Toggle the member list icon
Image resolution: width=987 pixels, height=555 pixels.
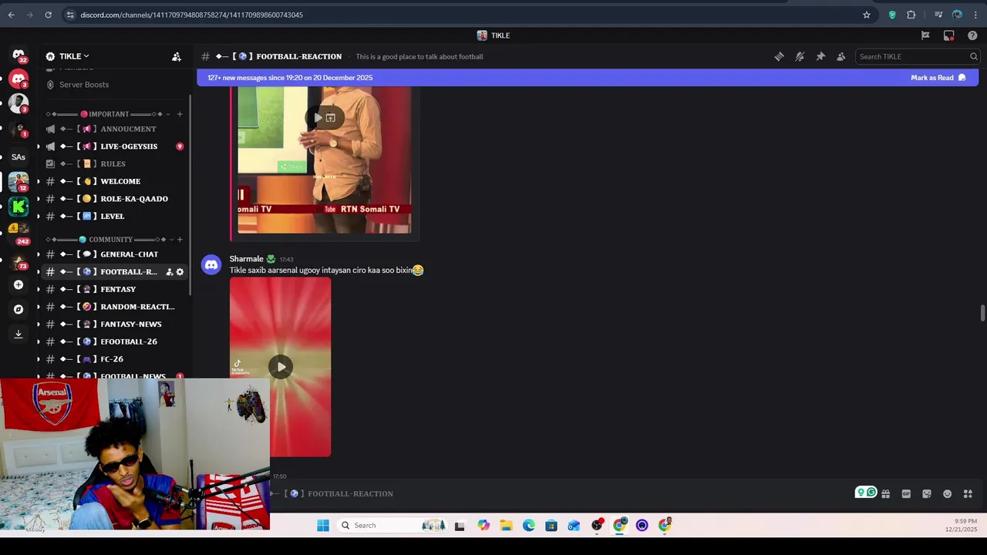pyautogui.click(x=841, y=56)
